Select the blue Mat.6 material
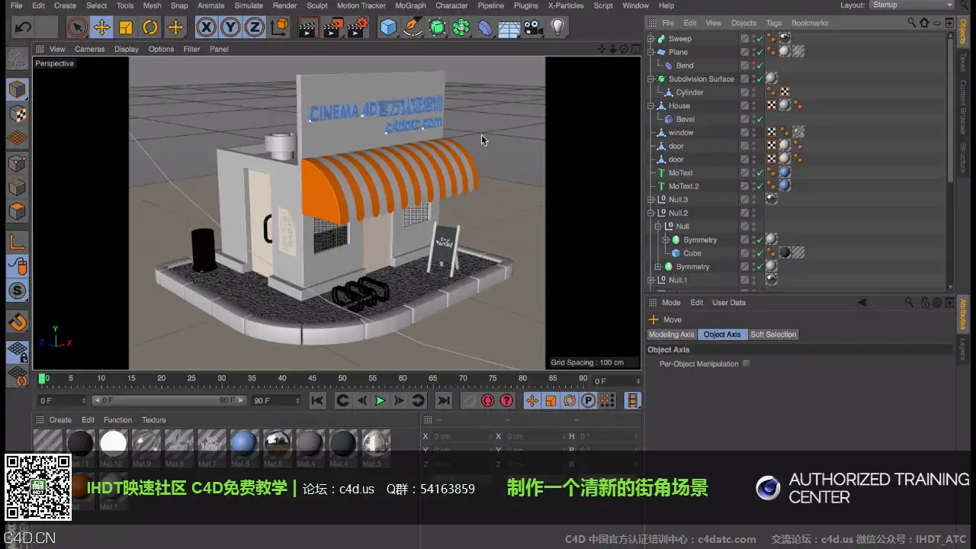Image resolution: width=976 pixels, height=549 pixels. (244, 443)
